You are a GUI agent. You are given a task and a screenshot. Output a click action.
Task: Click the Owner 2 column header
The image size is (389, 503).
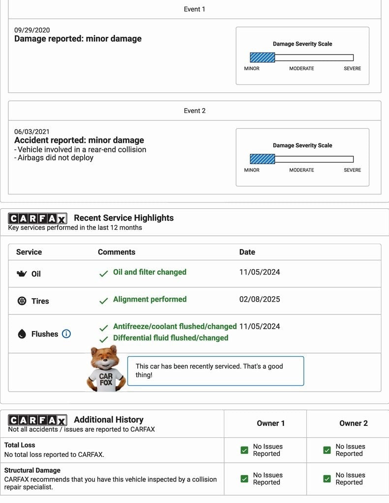tap(353, 423)
